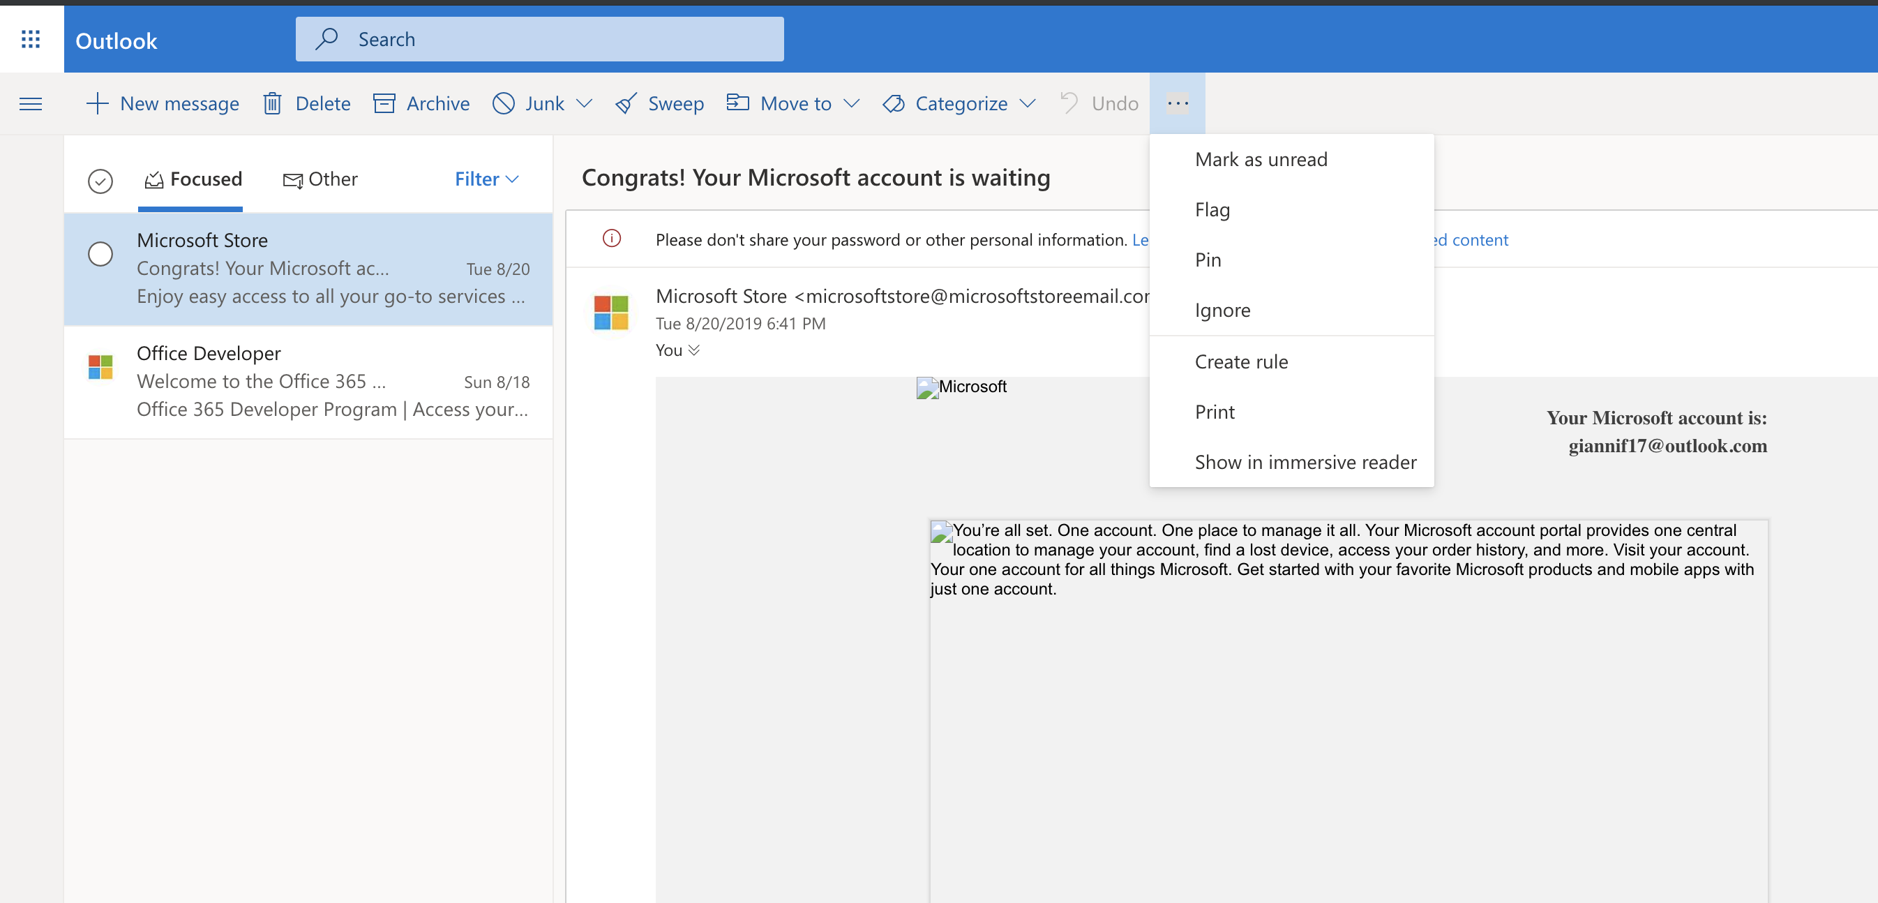Run Sweep on the inbox
The height and width of the screenshot is (903, 1878).
click(659, 103)
